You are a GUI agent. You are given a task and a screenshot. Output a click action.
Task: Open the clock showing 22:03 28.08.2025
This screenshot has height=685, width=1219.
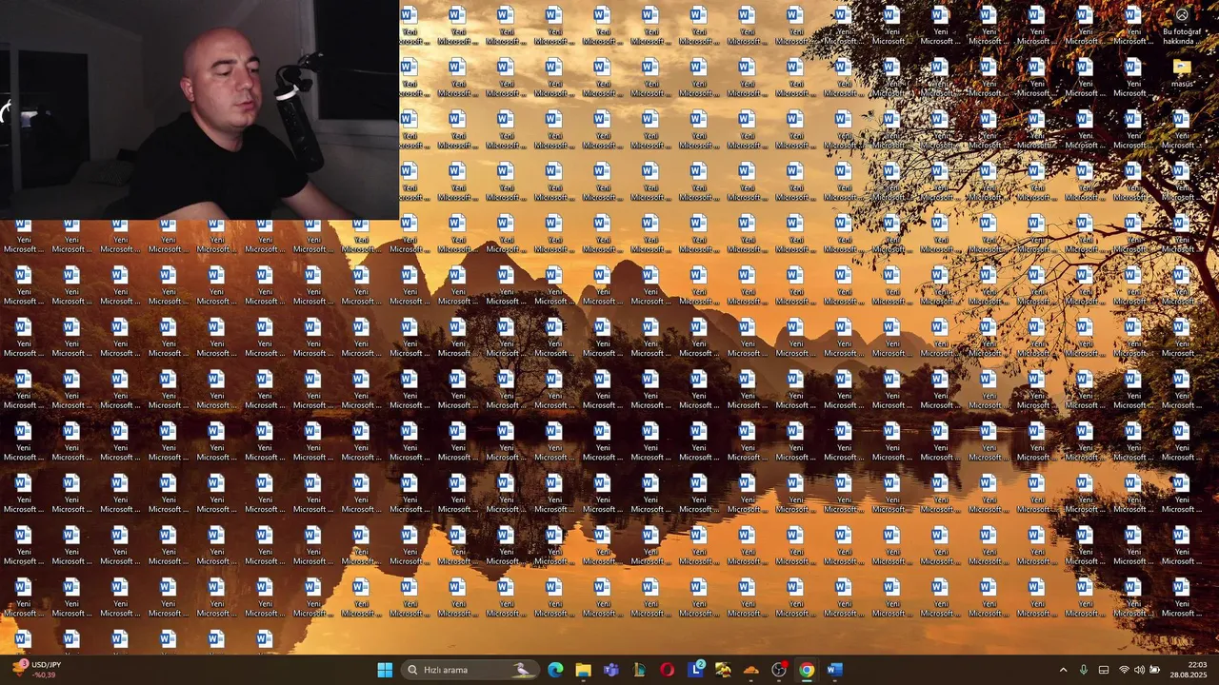[x=1189, y=670]
